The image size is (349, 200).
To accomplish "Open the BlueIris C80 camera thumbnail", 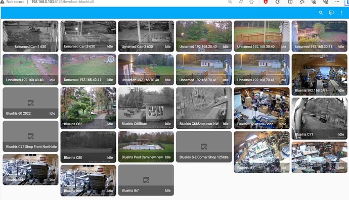I will pos(89,147).
